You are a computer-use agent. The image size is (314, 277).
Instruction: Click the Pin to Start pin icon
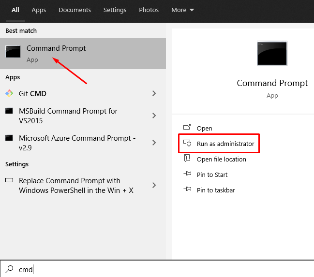click(x=187, y=175)
